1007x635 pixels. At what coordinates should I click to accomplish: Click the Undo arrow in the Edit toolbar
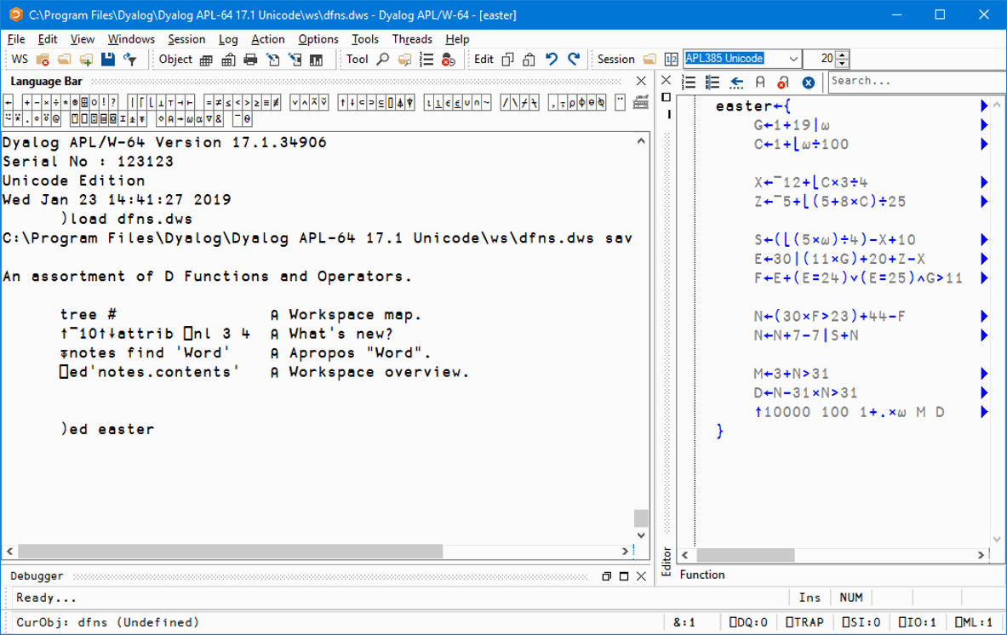click(x=551, y=59)
